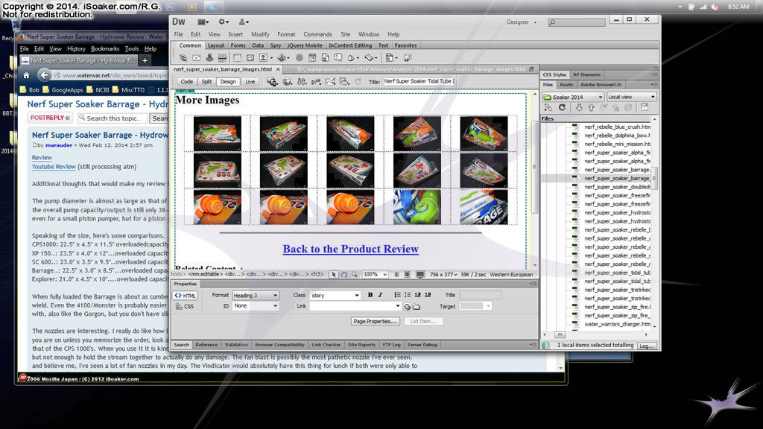Browse for file folder icon beside Link
763x429 pixels.
pyautogui.click(x=417, y=306)
